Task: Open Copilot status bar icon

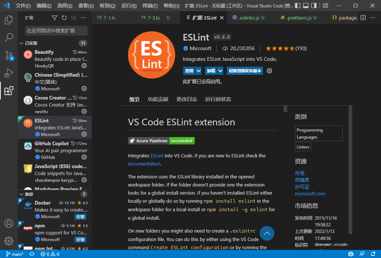Action: click(x=351, y=254)
